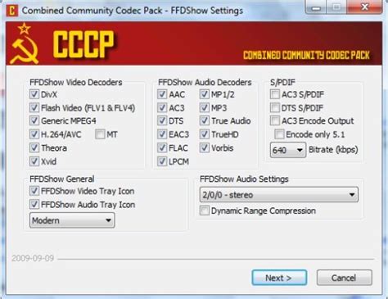Viewport: 388px width, 299px height.
Task: Click the CCCP app icon in title bar
Action: (x=11, y=11)
